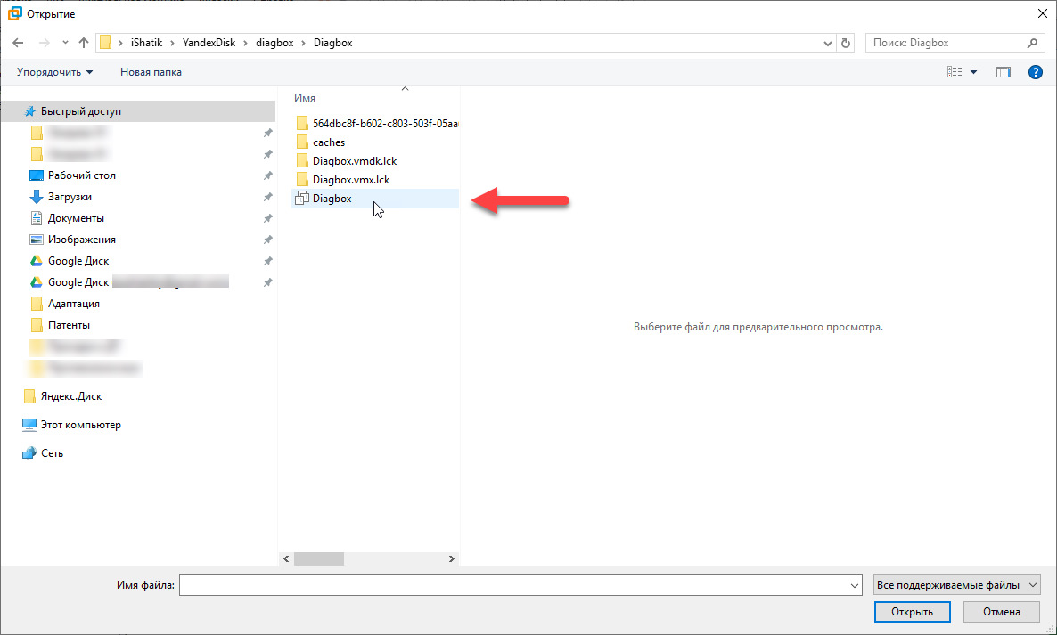1057x635 pixels.
Task: Change the view with the view icon
Action: click(955, 72)
